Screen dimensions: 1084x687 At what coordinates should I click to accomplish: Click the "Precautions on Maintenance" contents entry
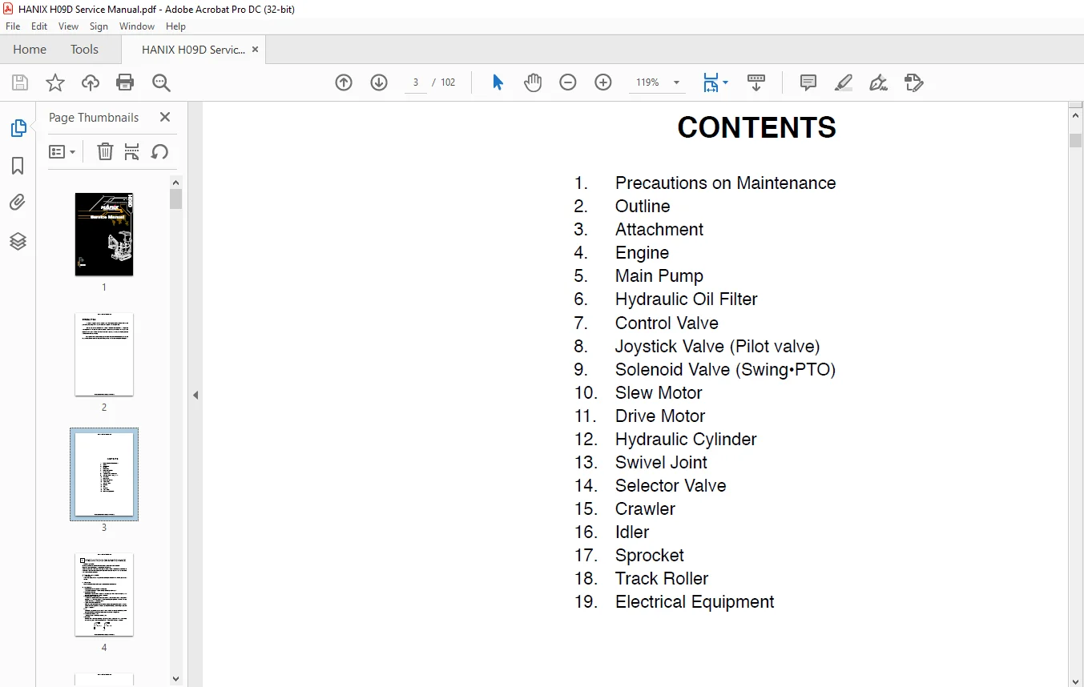tap(725, 183)
